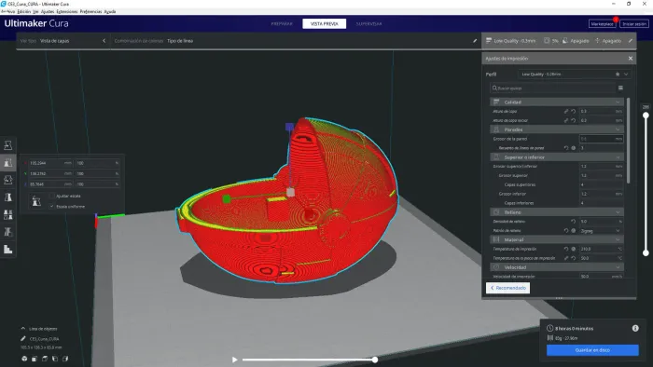The height and width of the screenshot is (367, 653).
Task: Select the Move tool in left toolbar
Action: pos(7,145)
